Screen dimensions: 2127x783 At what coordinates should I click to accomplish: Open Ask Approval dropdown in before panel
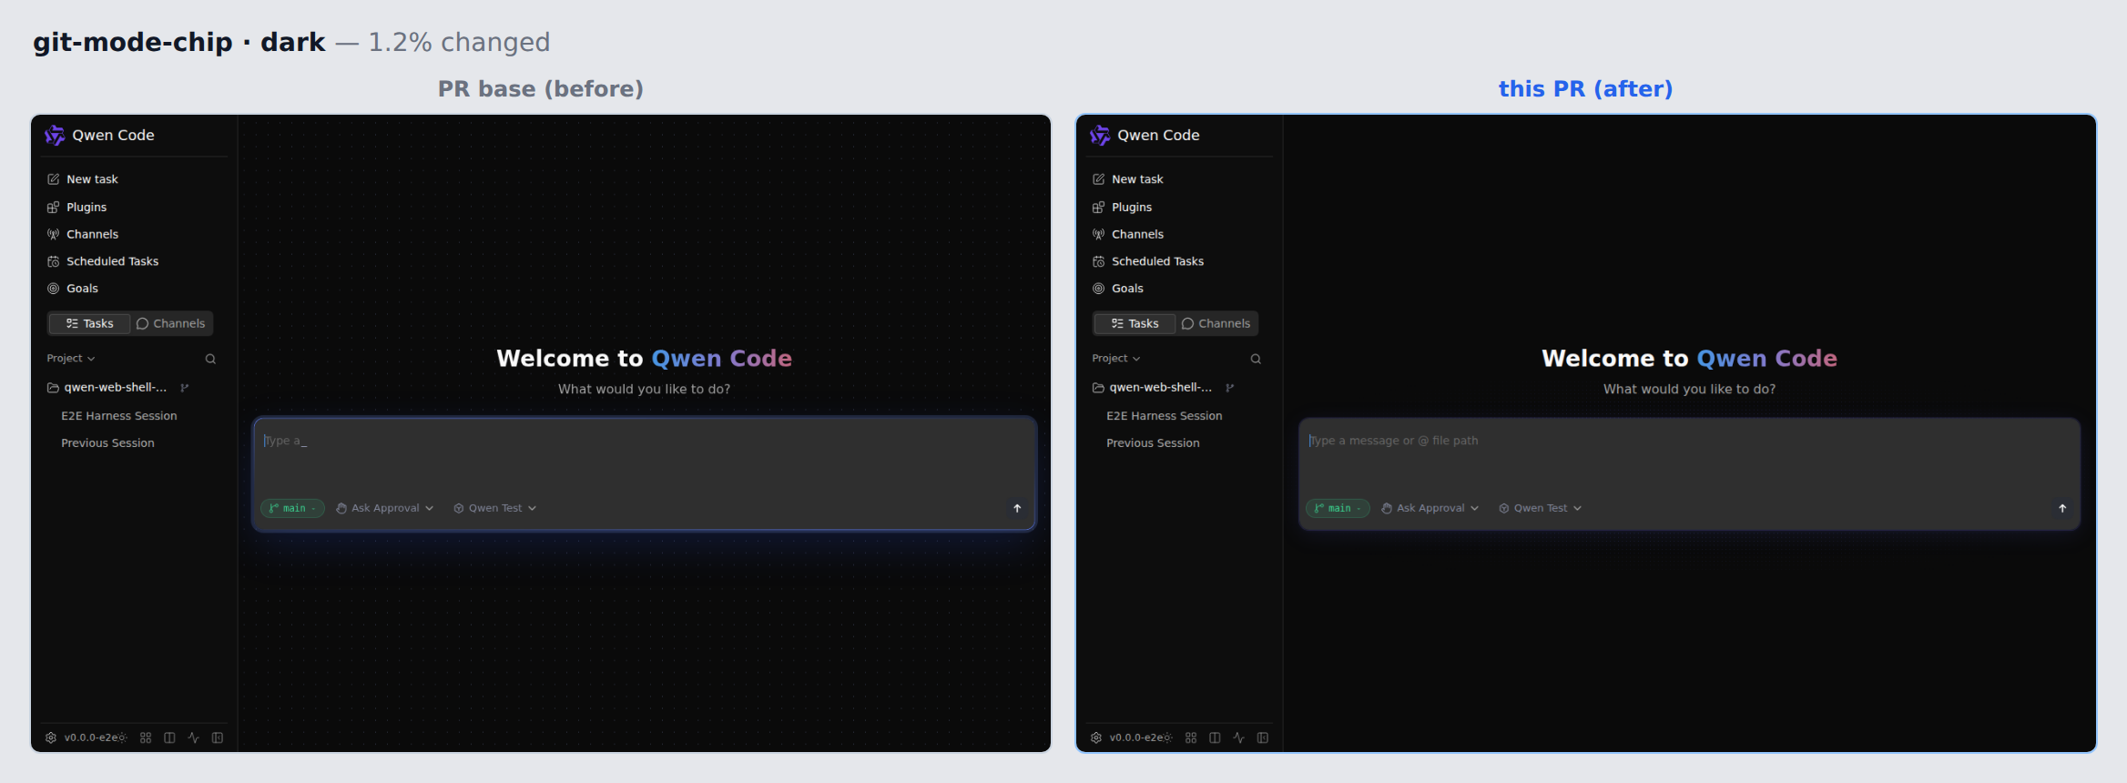[x=384, y=508]
